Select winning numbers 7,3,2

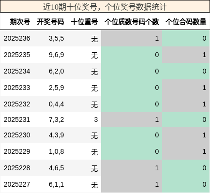coord(57,119)
